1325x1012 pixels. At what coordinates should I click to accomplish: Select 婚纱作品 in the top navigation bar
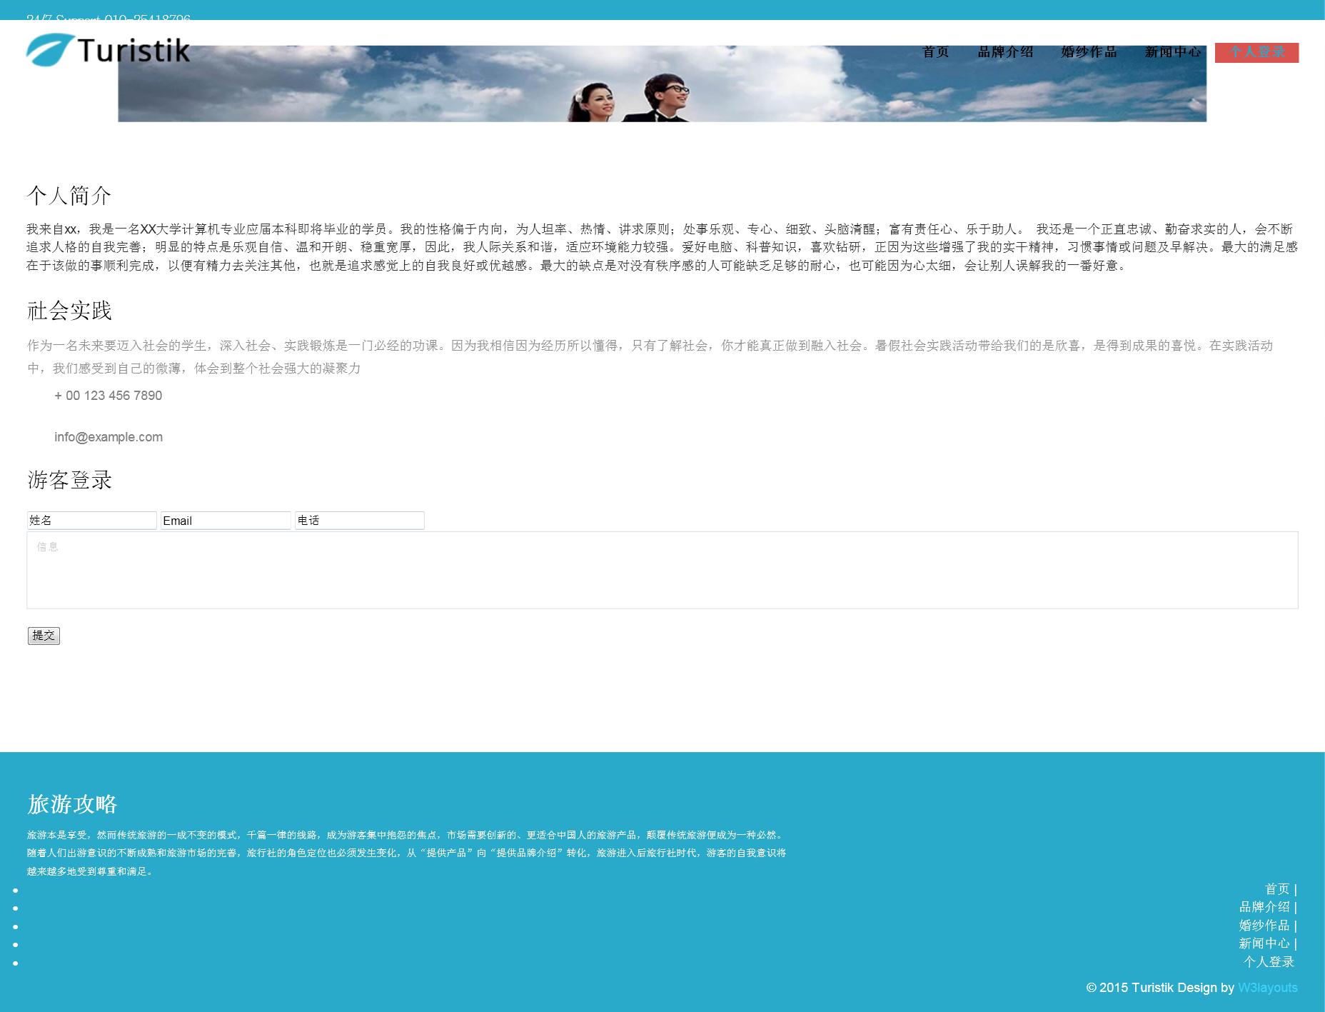(x=1089, y=52)
